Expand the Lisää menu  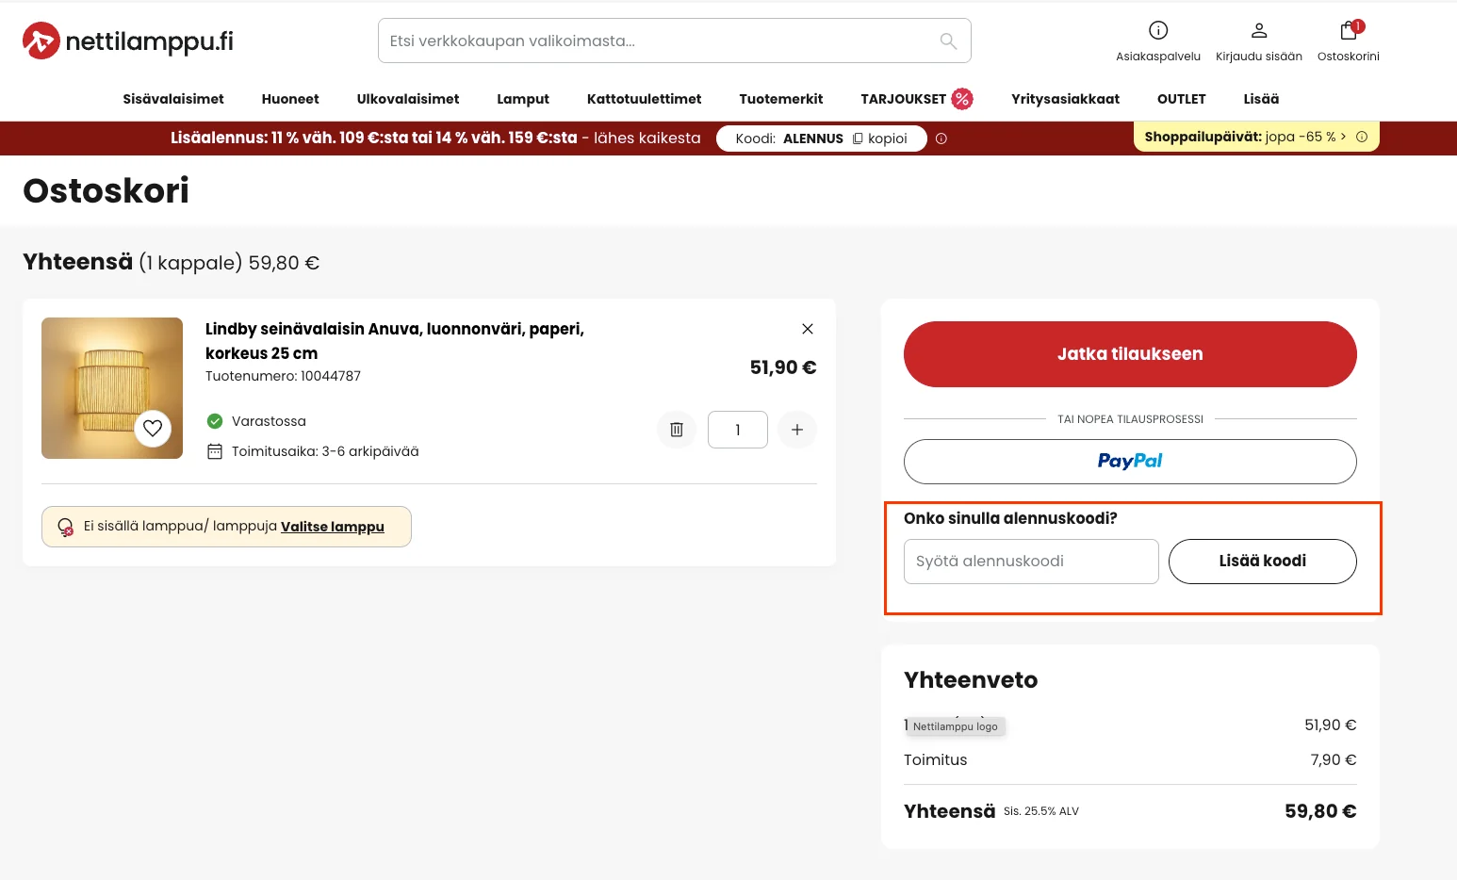(x=1261, y=99)
